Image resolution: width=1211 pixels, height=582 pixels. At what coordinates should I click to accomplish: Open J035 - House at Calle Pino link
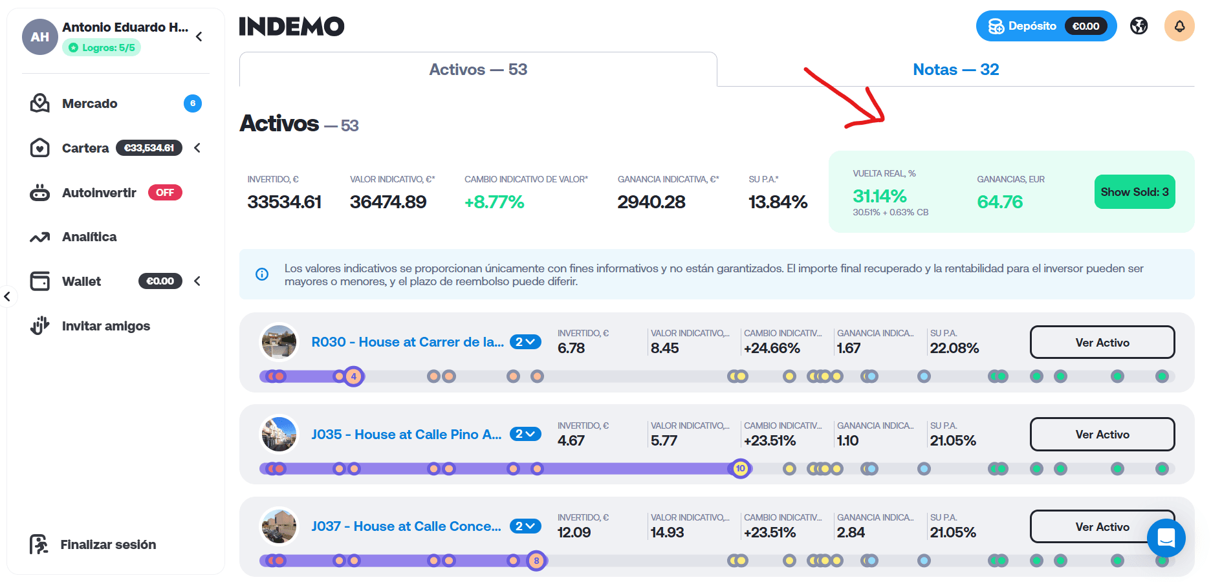(x=406, y=435)
